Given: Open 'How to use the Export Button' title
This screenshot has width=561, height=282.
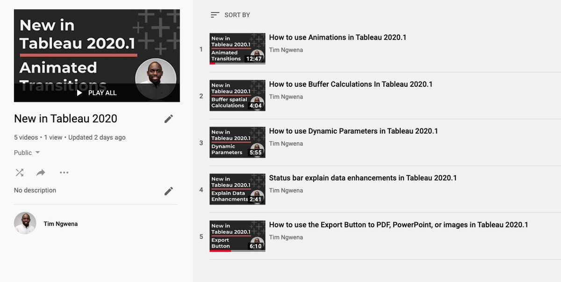Looking at the screenshot, I should pyautogui.click(x=399, y=225).
